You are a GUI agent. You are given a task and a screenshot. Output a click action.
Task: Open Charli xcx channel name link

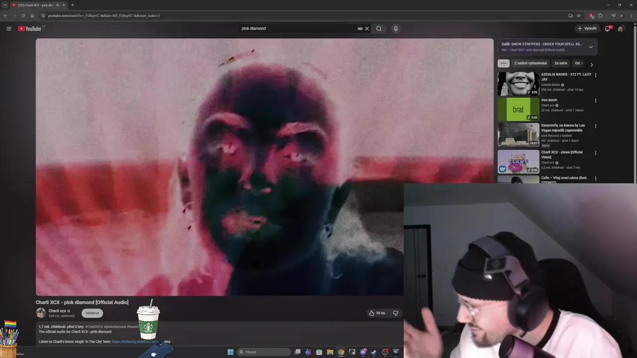[x=57, y=311]
